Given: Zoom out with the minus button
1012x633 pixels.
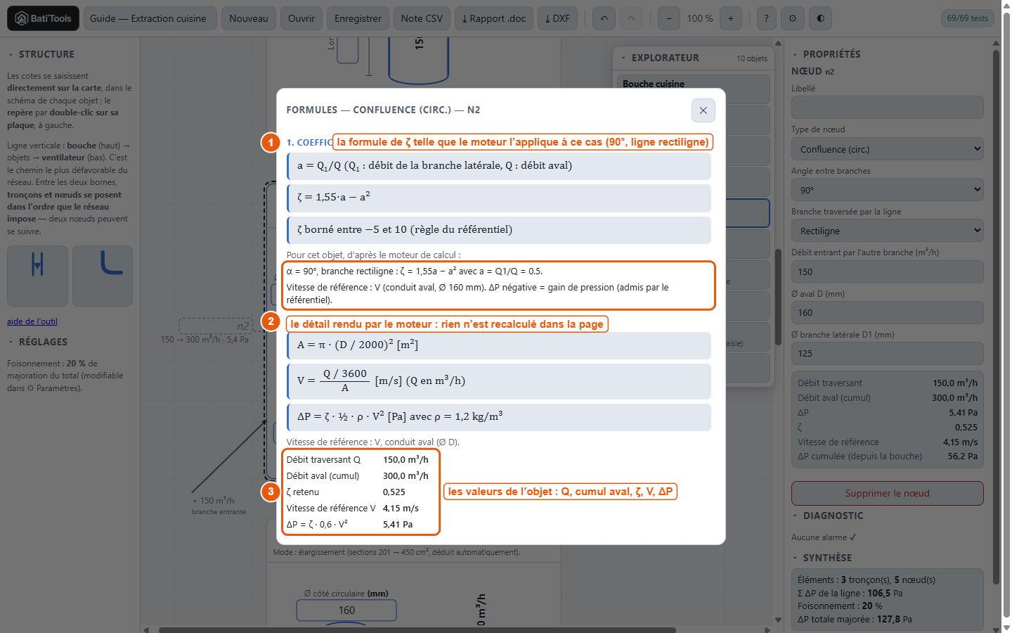Looking at the screenshot, I should click(x=669, y=18).
